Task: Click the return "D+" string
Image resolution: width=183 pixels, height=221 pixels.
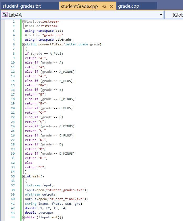Action: point(42,140)
